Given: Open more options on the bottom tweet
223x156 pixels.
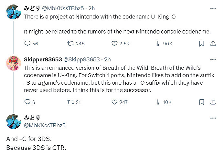Looking at the screenshot, I should [x=213, y=118].
